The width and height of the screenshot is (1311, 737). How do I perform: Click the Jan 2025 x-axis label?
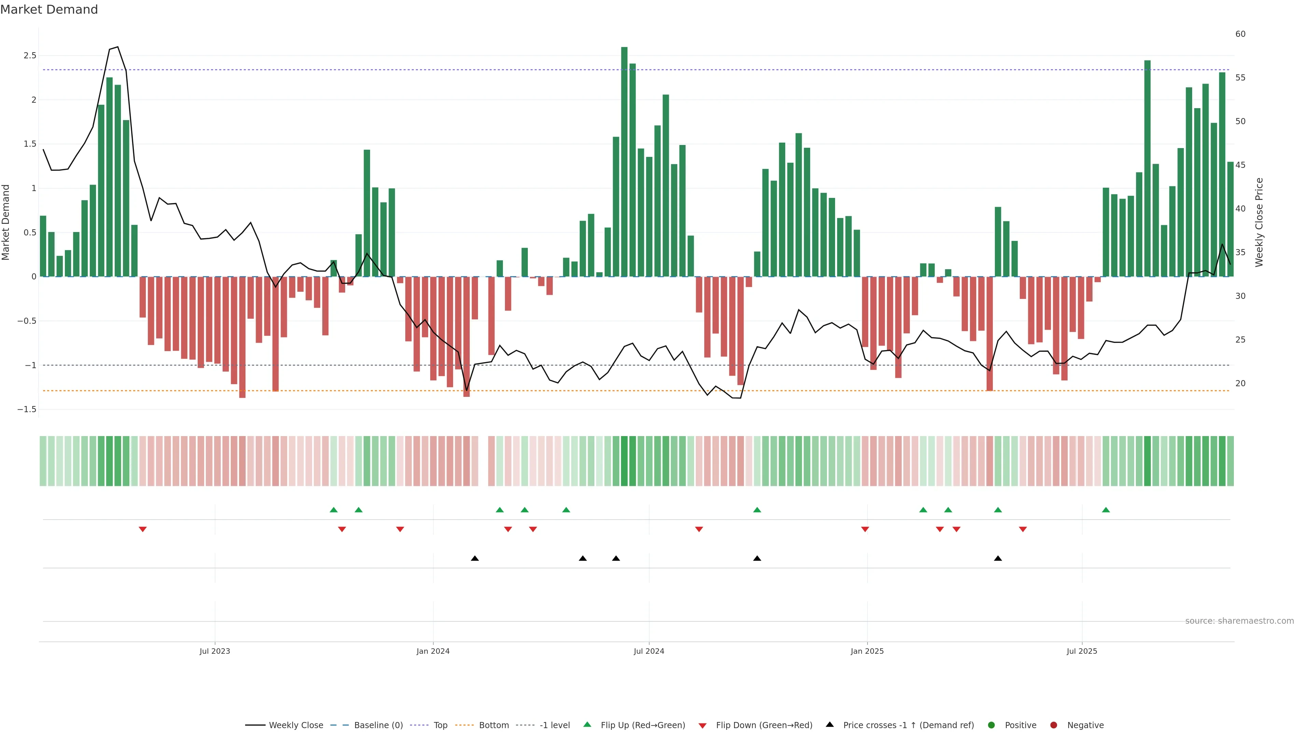coord(867,651)
